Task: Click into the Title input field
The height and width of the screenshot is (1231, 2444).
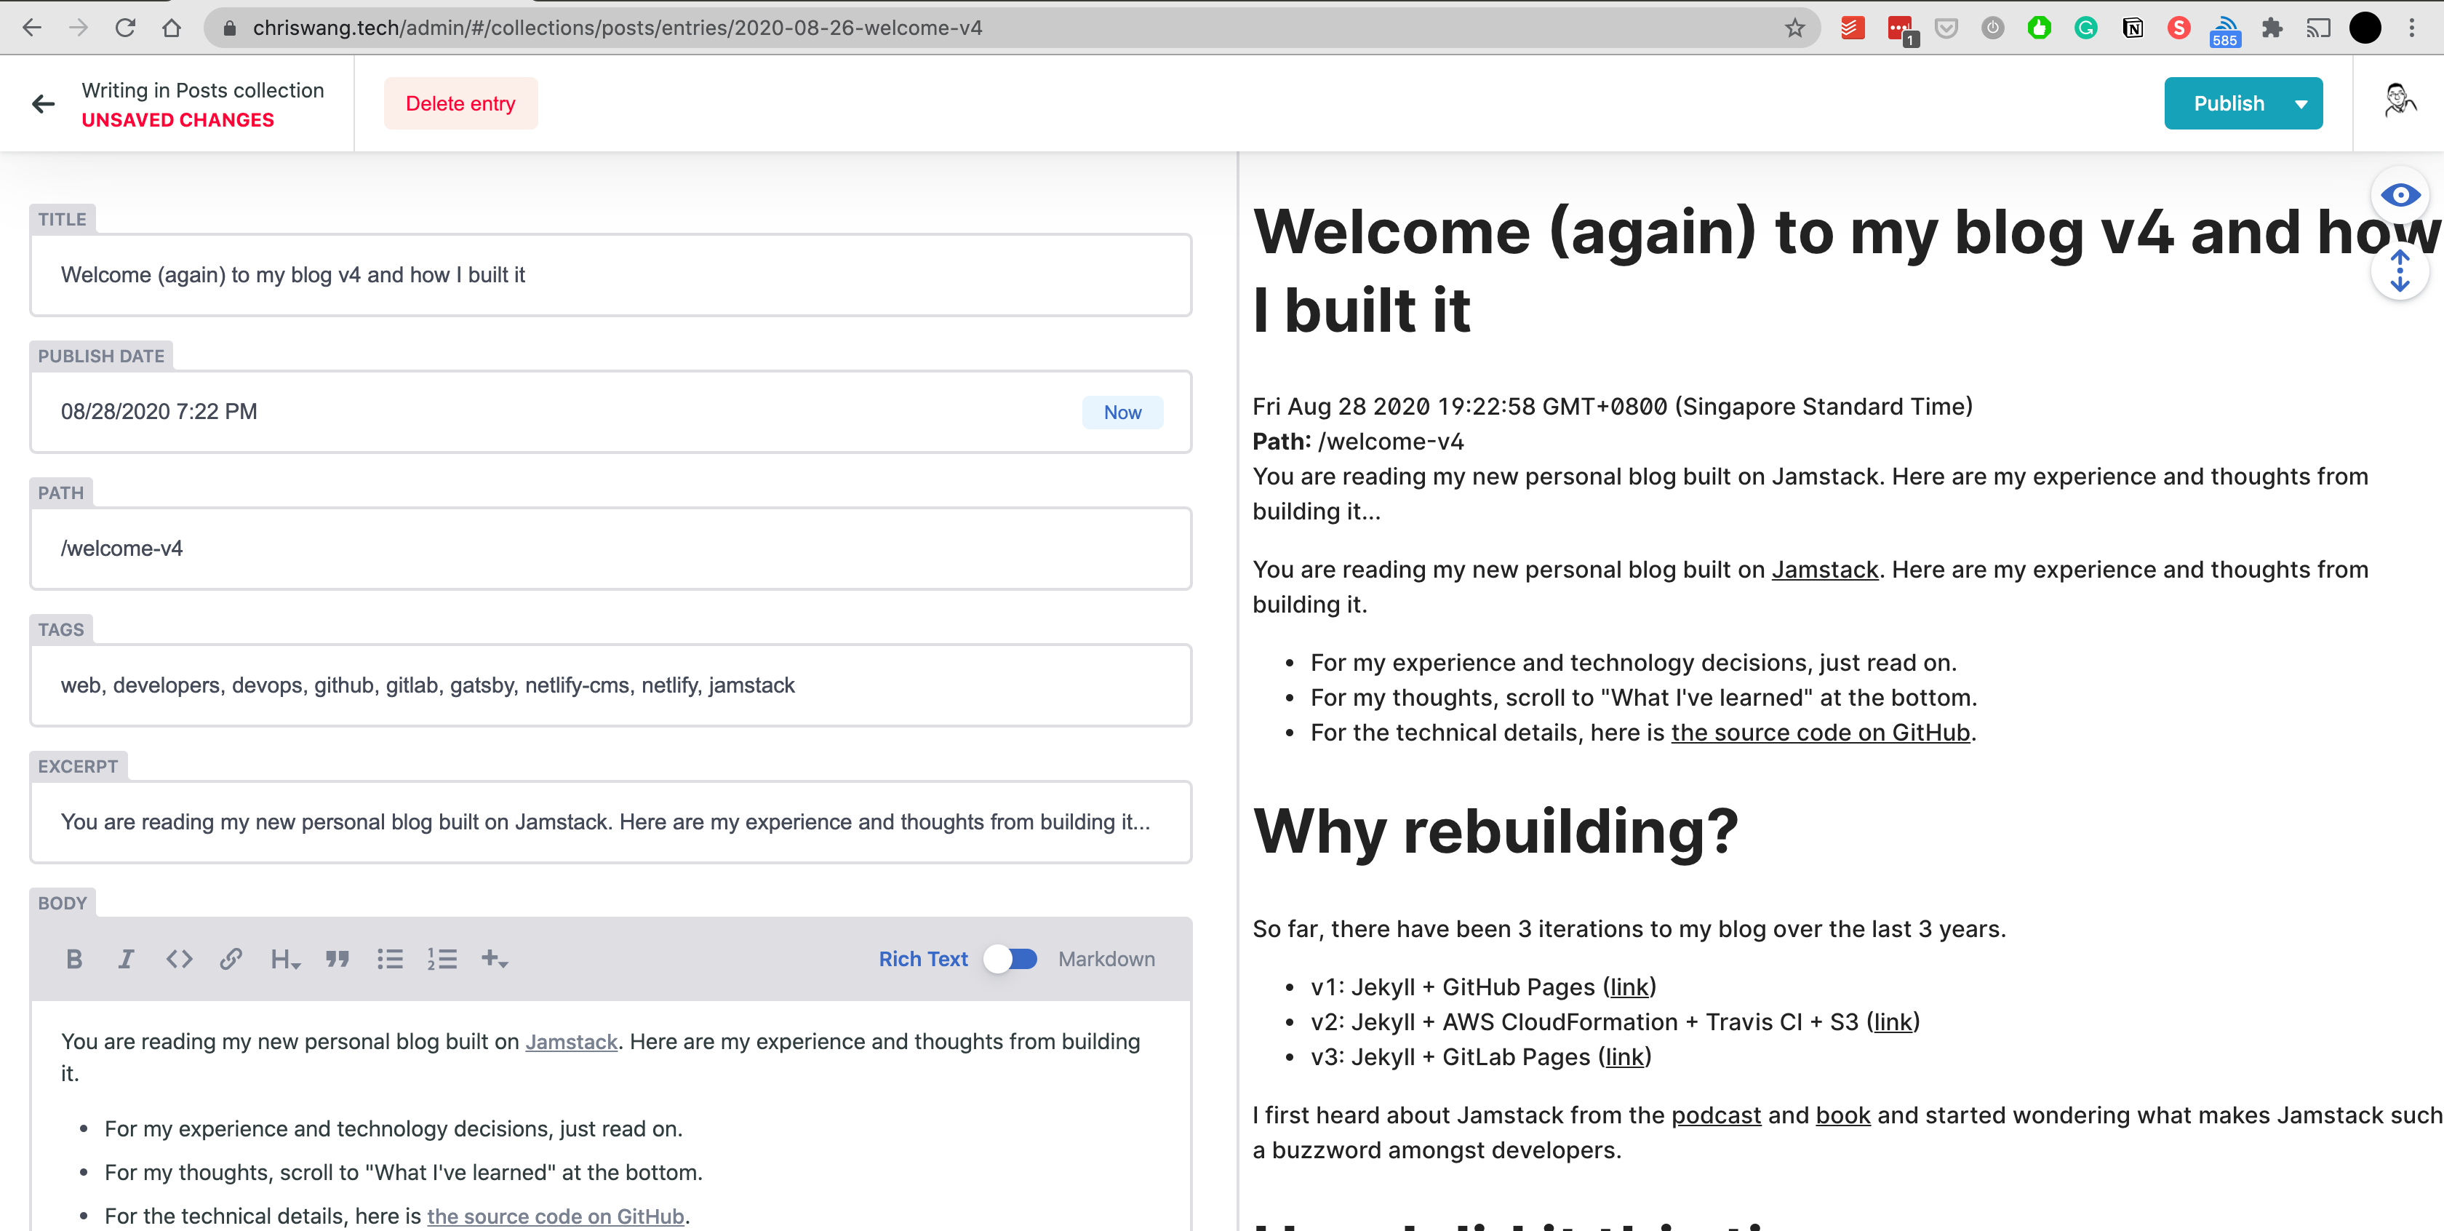Action: (610, 275)
